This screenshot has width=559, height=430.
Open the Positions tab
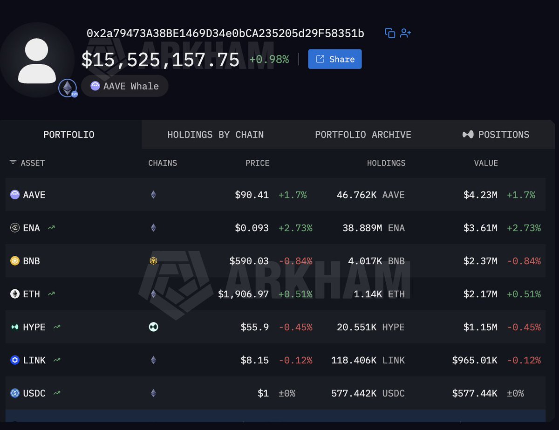pyautogui.click(x=496, y=135)
